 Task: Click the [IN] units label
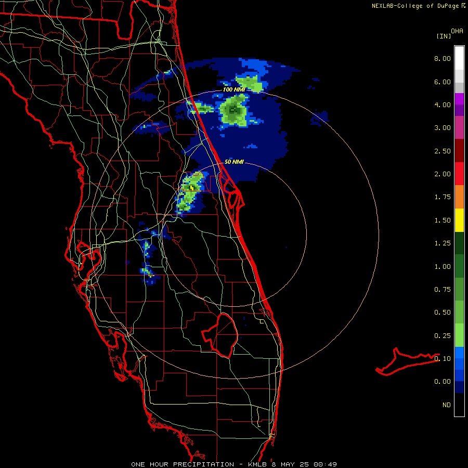(x=444, y=36)
